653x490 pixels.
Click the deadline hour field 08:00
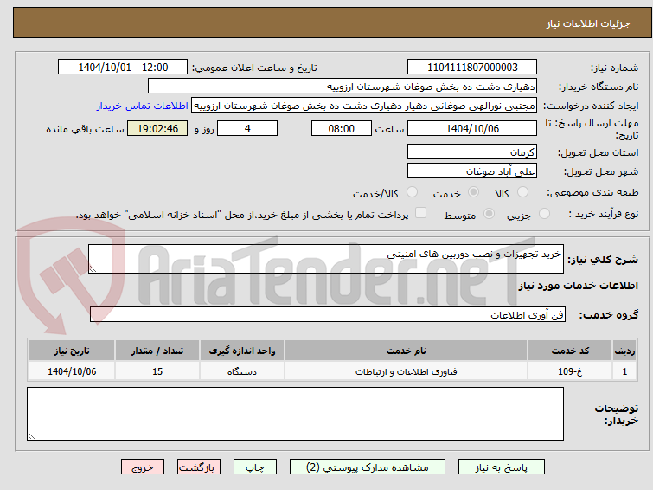342,128
